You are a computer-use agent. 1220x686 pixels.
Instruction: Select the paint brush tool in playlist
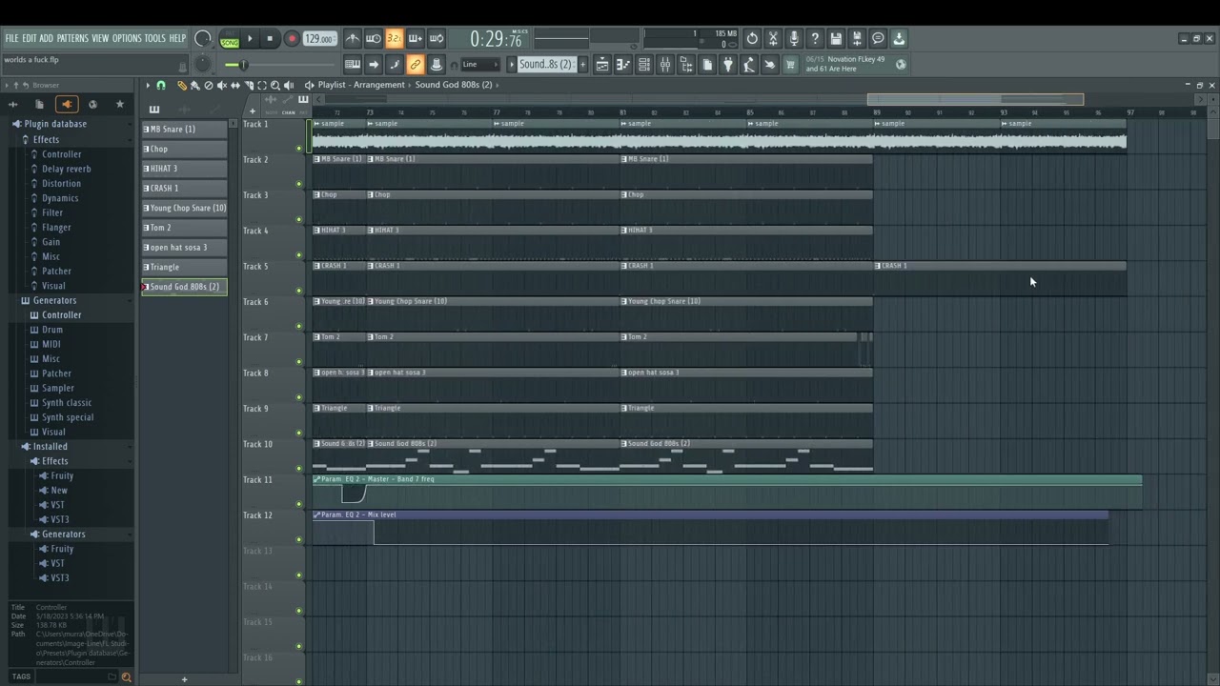click(x=195, y=86)
